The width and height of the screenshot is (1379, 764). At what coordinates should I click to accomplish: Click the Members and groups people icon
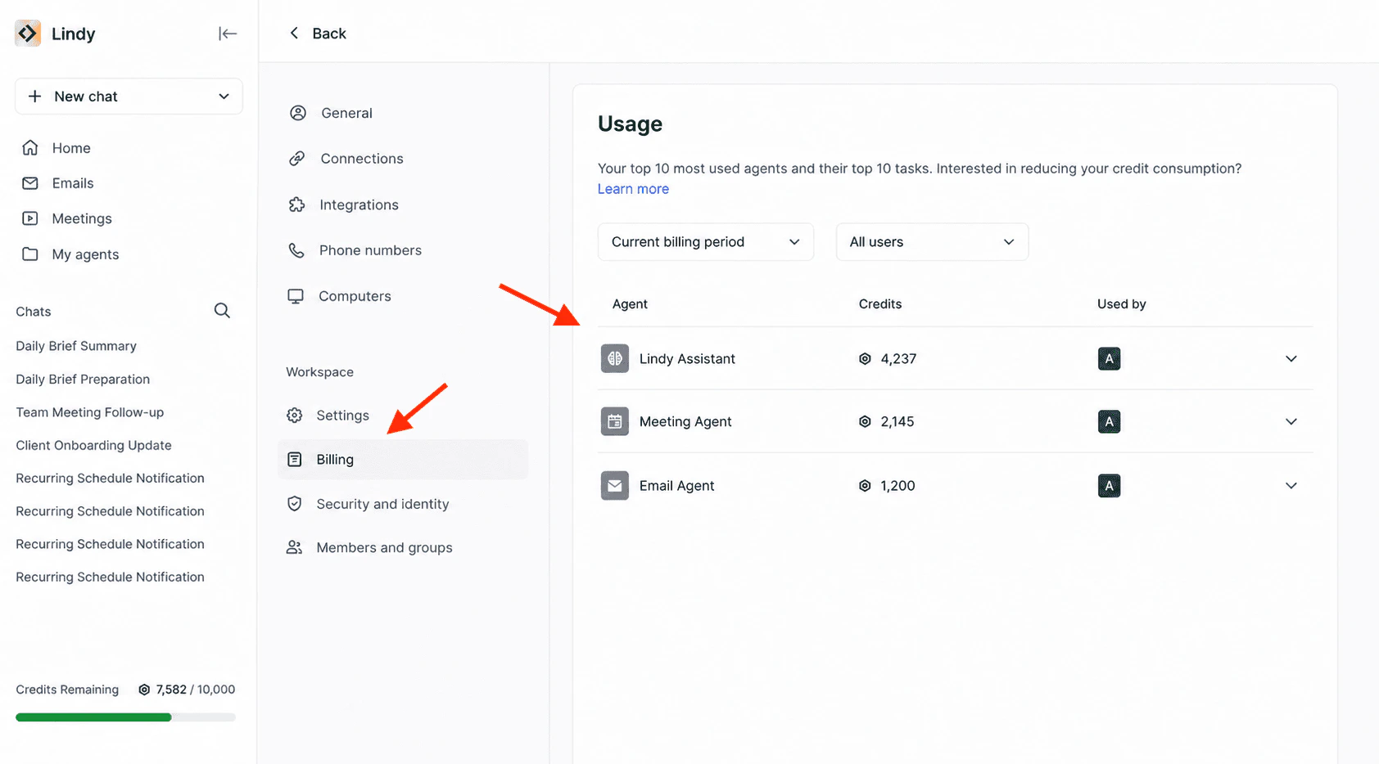pyautogui.click(x=294, y=548)
